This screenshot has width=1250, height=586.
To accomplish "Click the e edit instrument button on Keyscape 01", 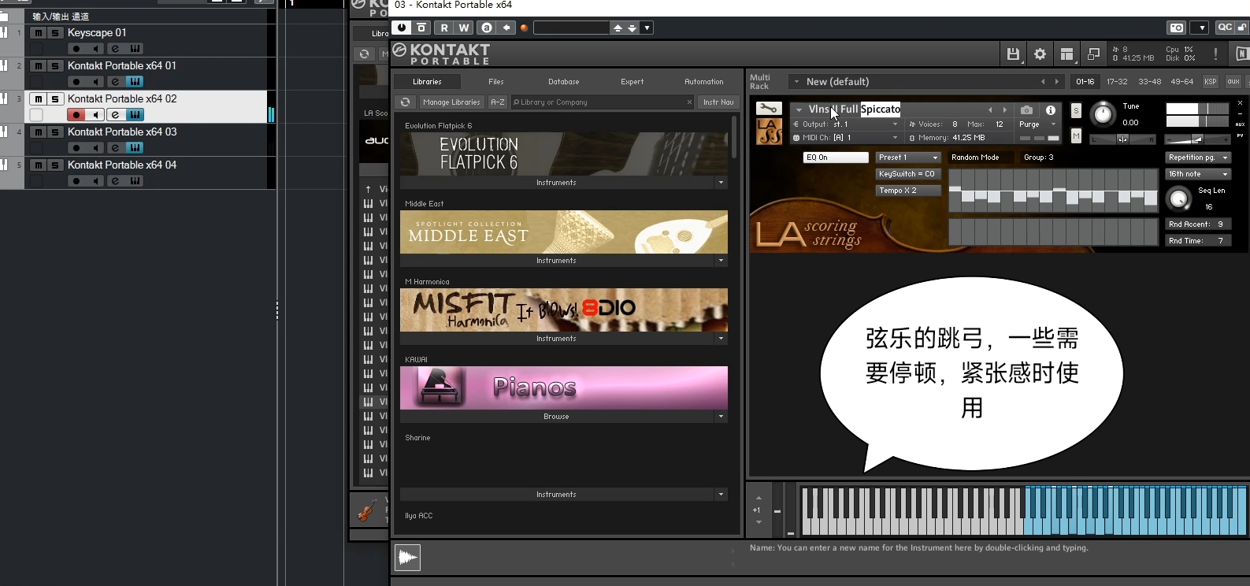I will (x=115, y=49).
